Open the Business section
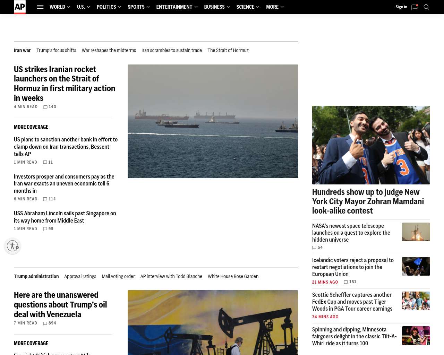Screen dimensions: 444x355 (x=214, y=7)
